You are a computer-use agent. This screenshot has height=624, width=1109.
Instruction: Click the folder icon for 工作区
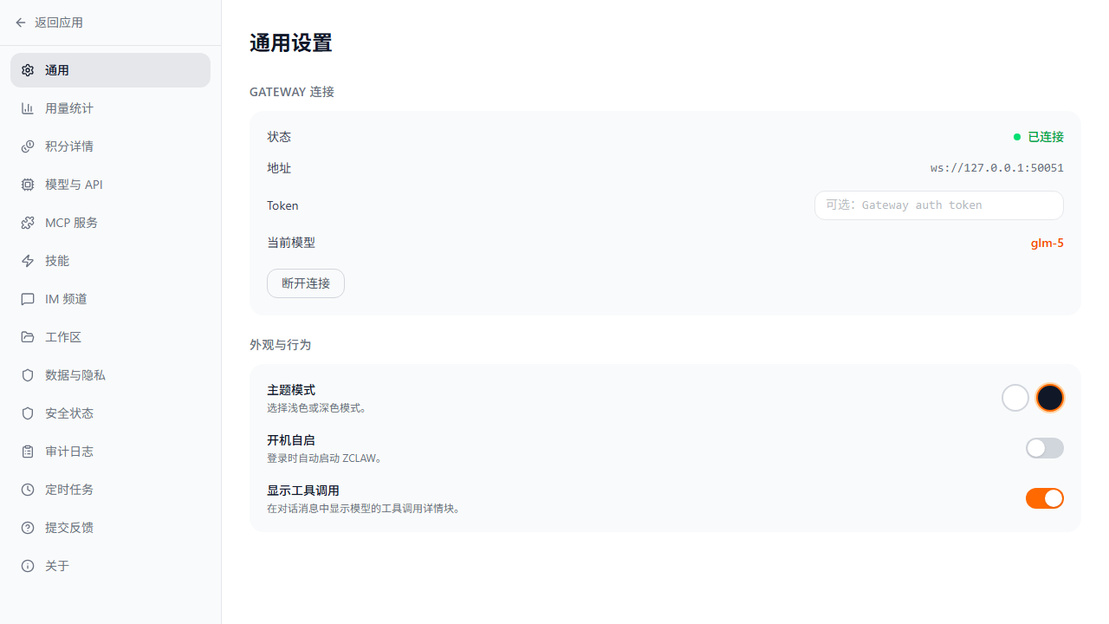28,337
